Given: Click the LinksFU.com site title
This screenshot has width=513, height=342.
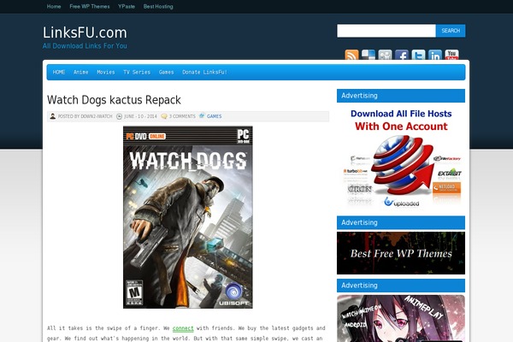Looking at the screenshot, I should [x=85, y=32].
